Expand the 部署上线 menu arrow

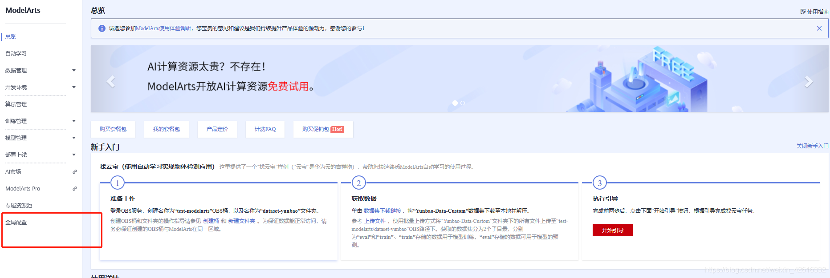[x=74, y=155]
